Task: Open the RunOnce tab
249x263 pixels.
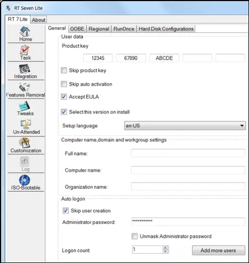Action: click(x=124, y=29)
